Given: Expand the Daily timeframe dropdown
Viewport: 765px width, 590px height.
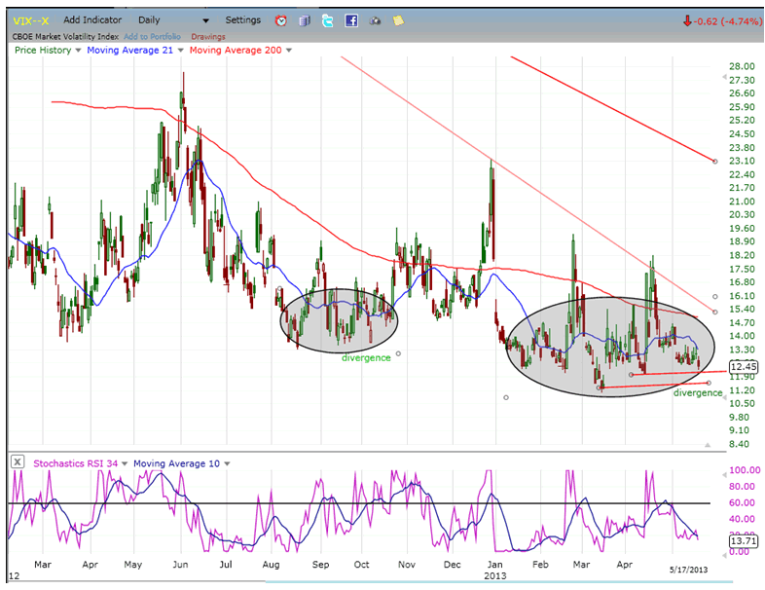Looking at the screenshot, I should click(x=205, y=20).
